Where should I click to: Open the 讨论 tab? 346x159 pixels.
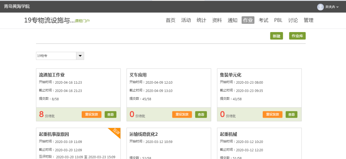point(293,20)
